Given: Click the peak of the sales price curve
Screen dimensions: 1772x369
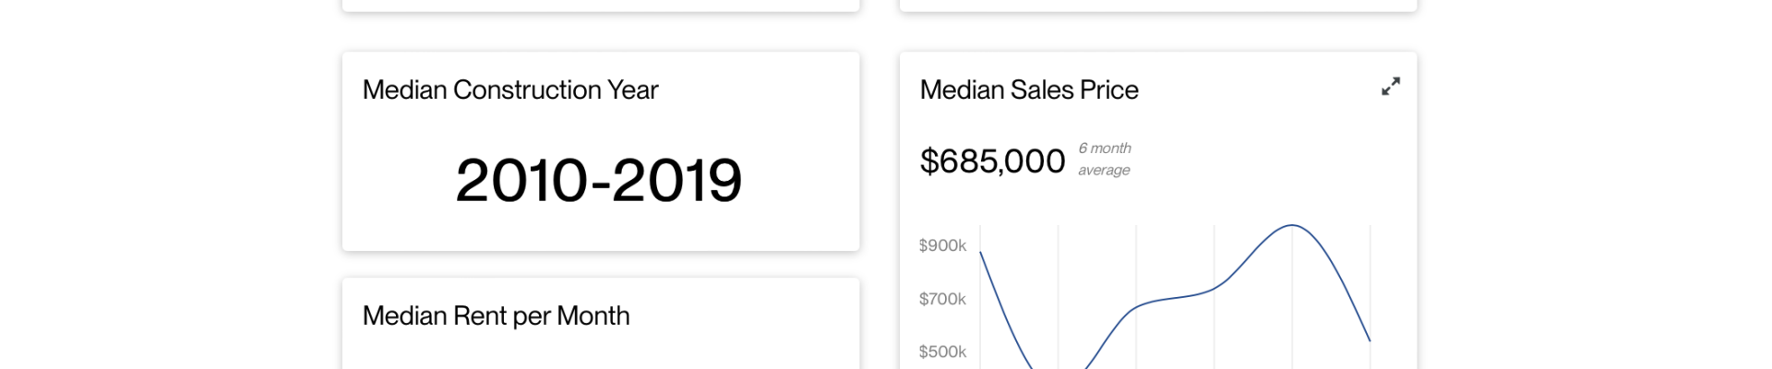Looking at the screenshot, I should click(1292, 225).
